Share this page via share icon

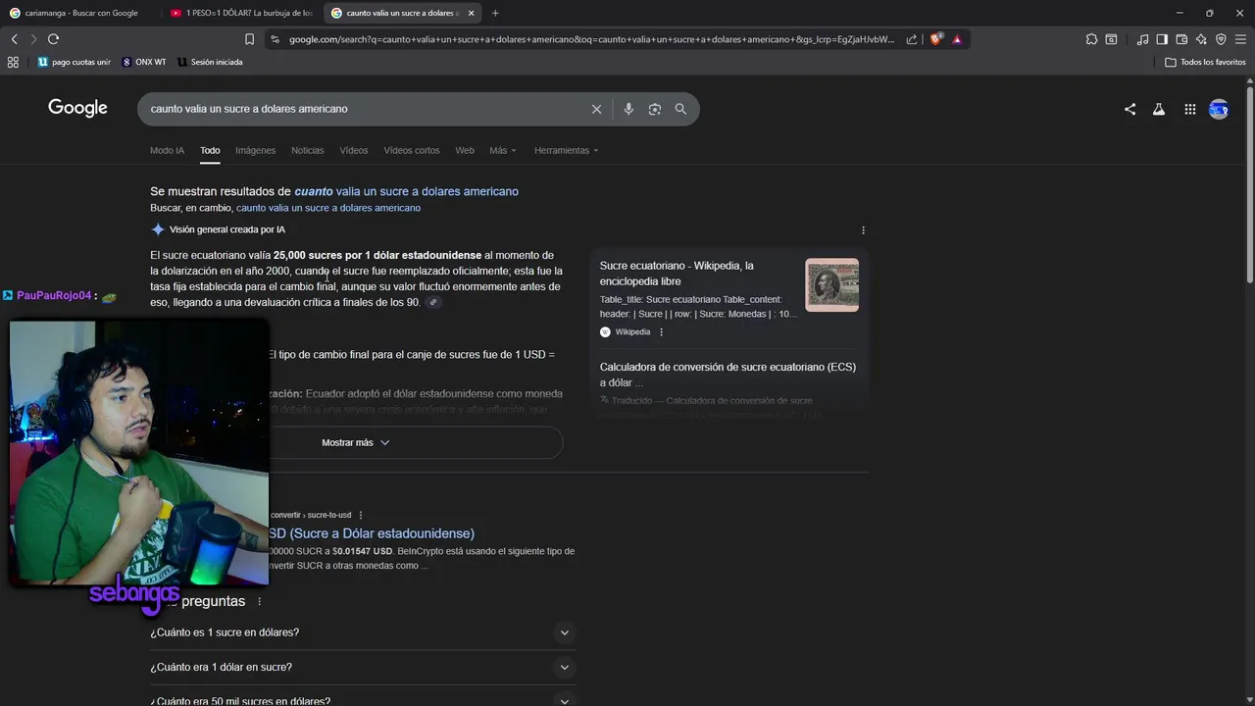(912, 39)
